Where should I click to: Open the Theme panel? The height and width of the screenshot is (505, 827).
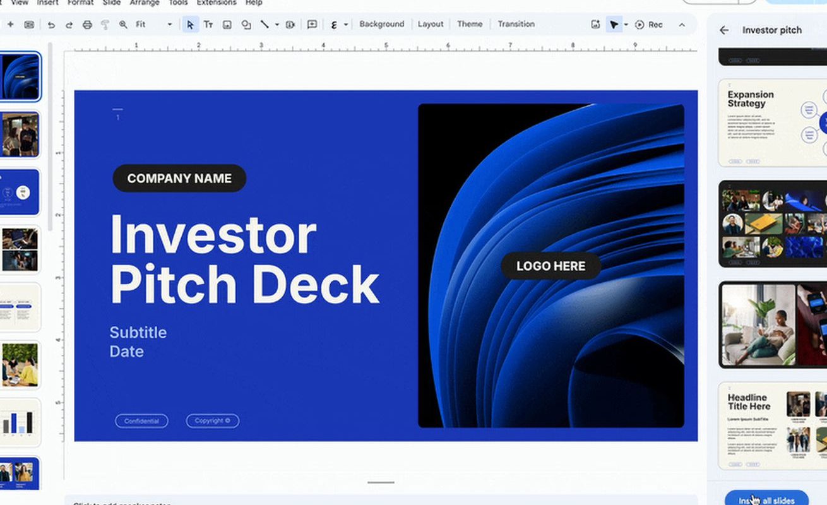(x=470, y=24)
